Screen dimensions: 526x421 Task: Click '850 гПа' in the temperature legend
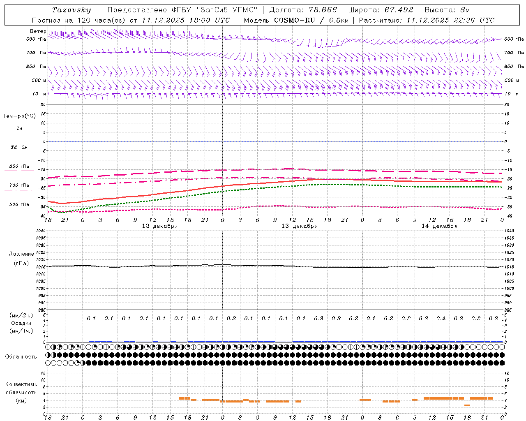pyautogui.click(x=19, y=167)
